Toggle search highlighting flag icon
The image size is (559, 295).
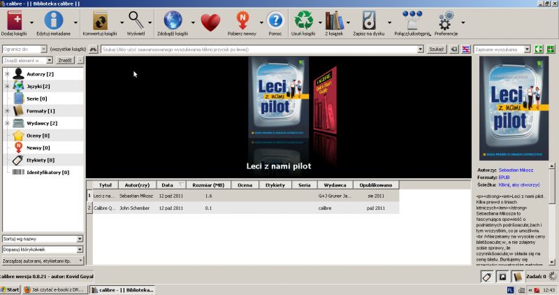(x=465, y=49)
